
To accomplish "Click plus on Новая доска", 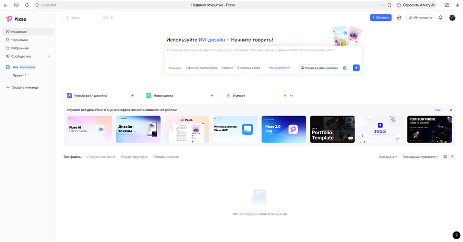I will pyautogui.click(x=212, y=96).
